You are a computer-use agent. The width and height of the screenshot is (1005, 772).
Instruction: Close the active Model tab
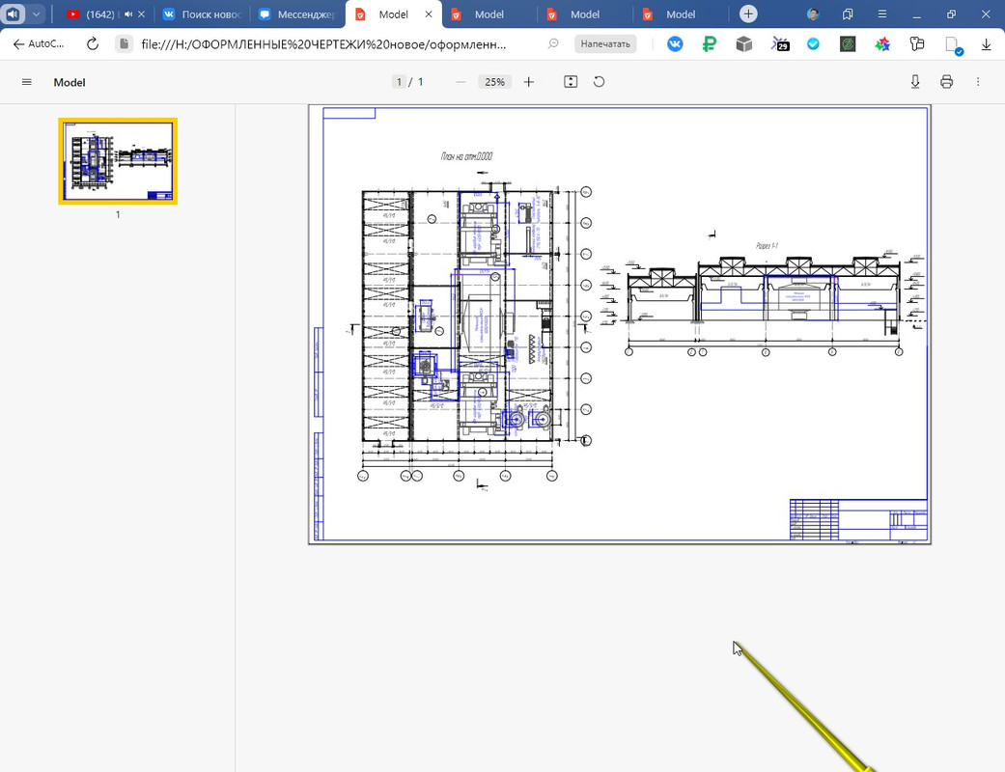tap(429, 14)
